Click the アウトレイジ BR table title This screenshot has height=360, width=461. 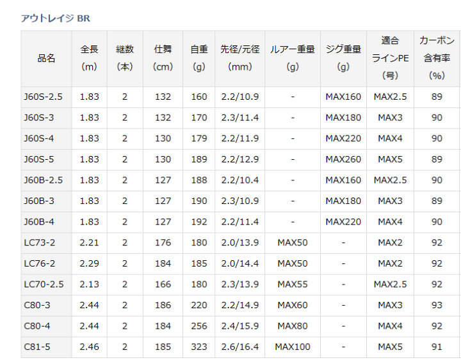coord(56,17)
